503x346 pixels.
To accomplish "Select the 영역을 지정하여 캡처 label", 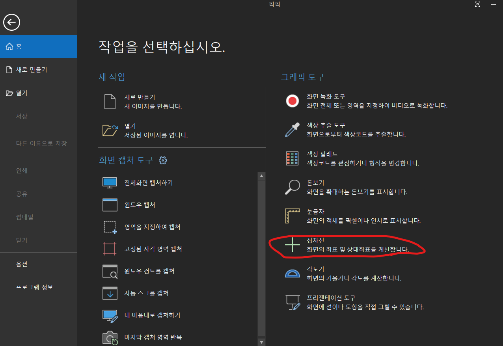I will [x=153, y=227].
